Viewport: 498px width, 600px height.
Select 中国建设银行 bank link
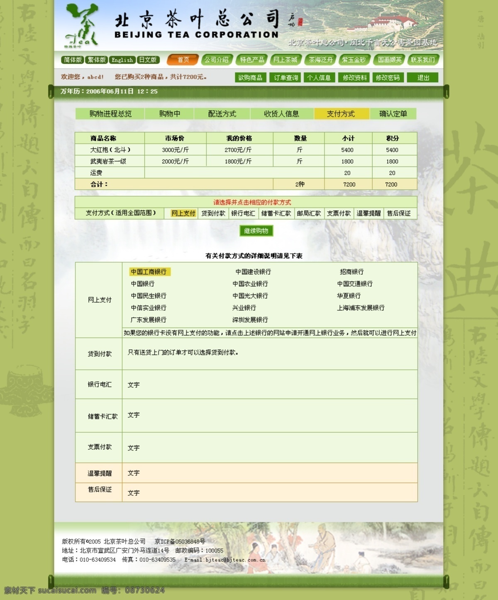(x=253, y=272)
